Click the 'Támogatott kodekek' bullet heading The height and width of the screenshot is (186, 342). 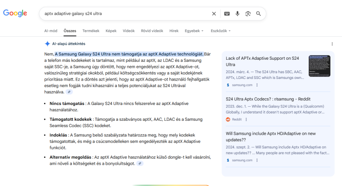tap(71, 119)
